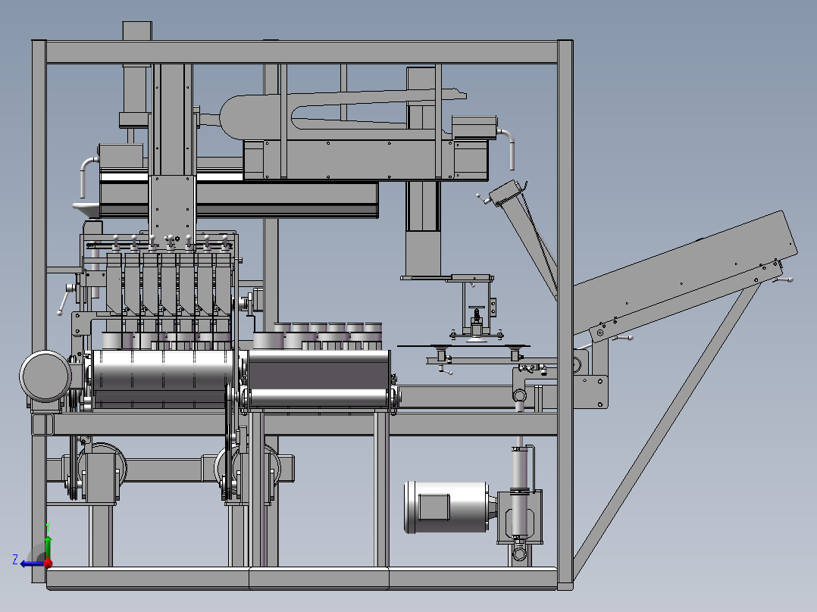
Task: Select the round motor end cap on far left
Action: pyautogui.click(x=45, y=376)
